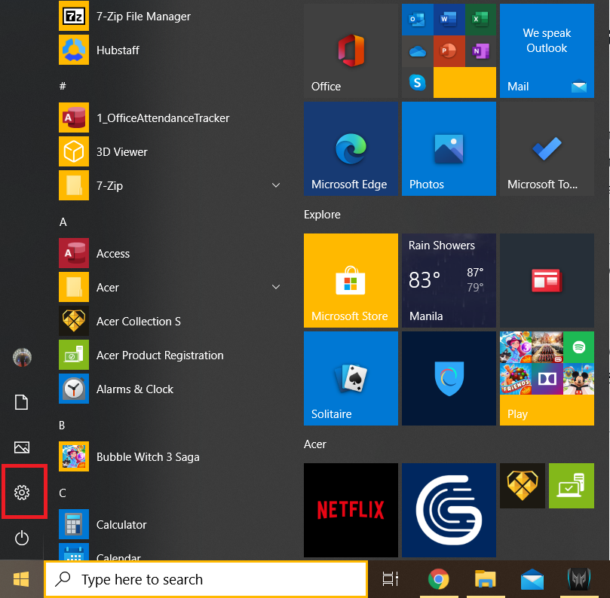The height and width of the screenshot is (598, 610).
Task: Open 1_OfficeAttendanceTracker Access file
Action: click(169, 117)
